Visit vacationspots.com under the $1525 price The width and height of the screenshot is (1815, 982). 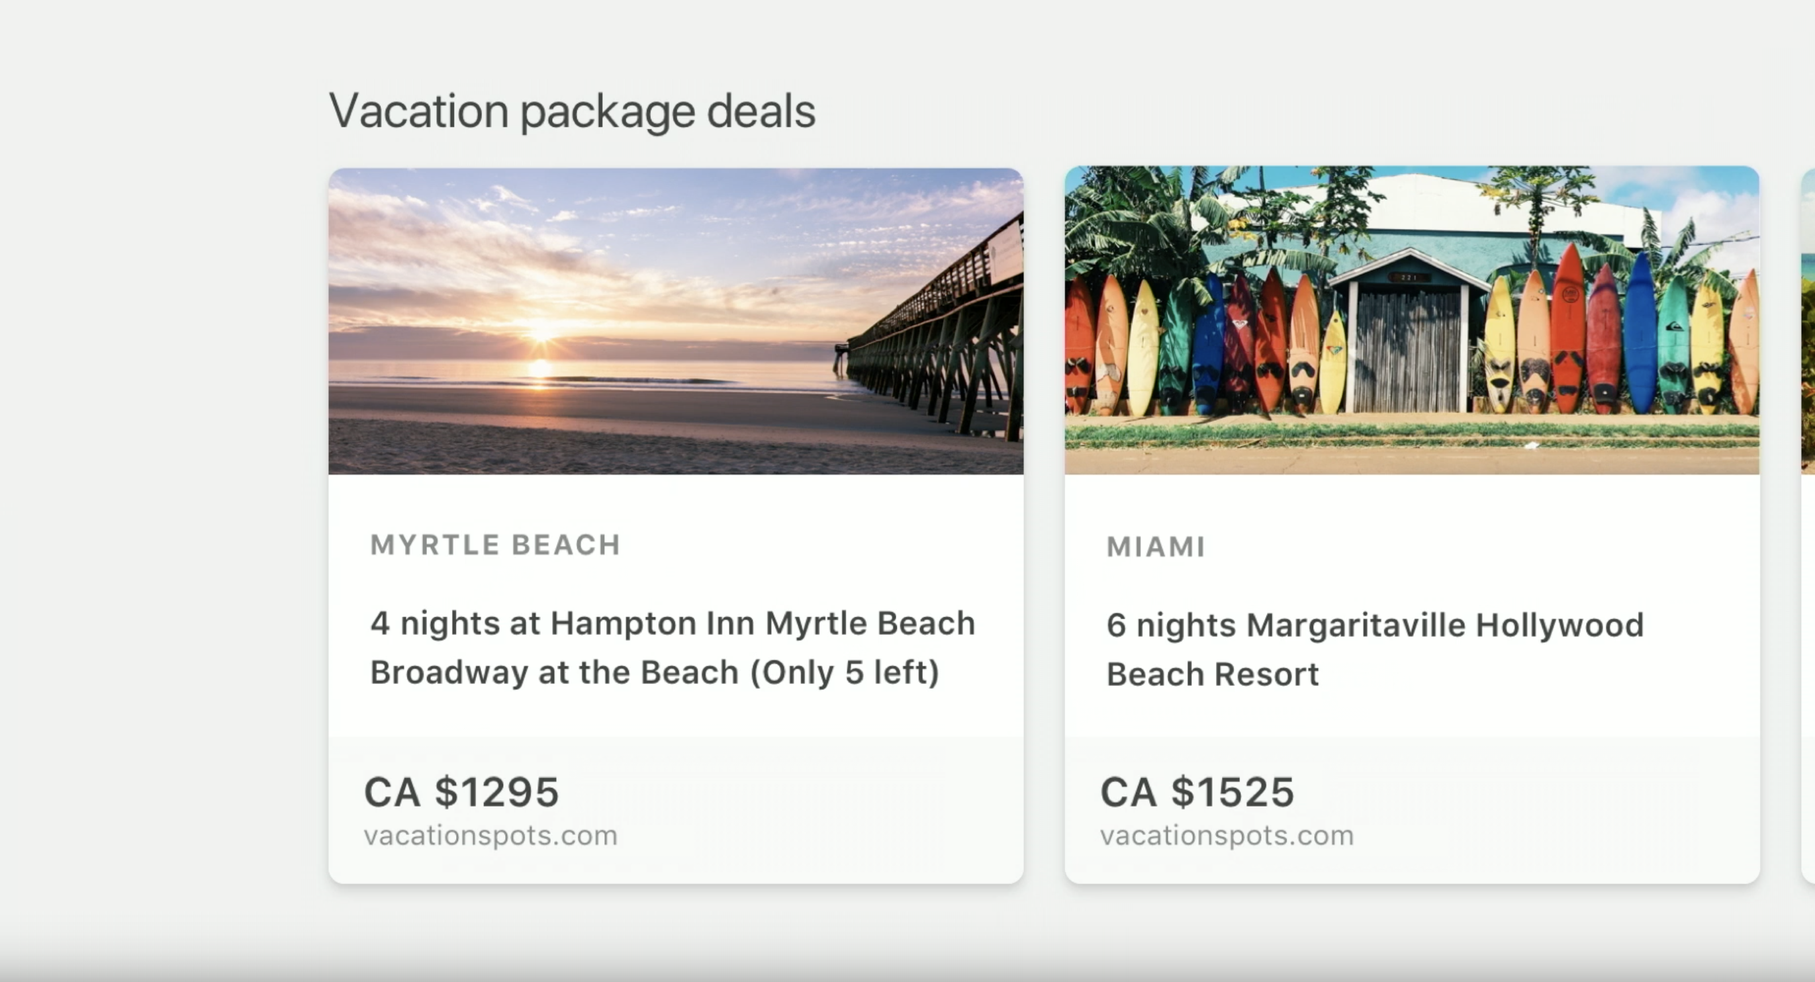point(1227,836)
